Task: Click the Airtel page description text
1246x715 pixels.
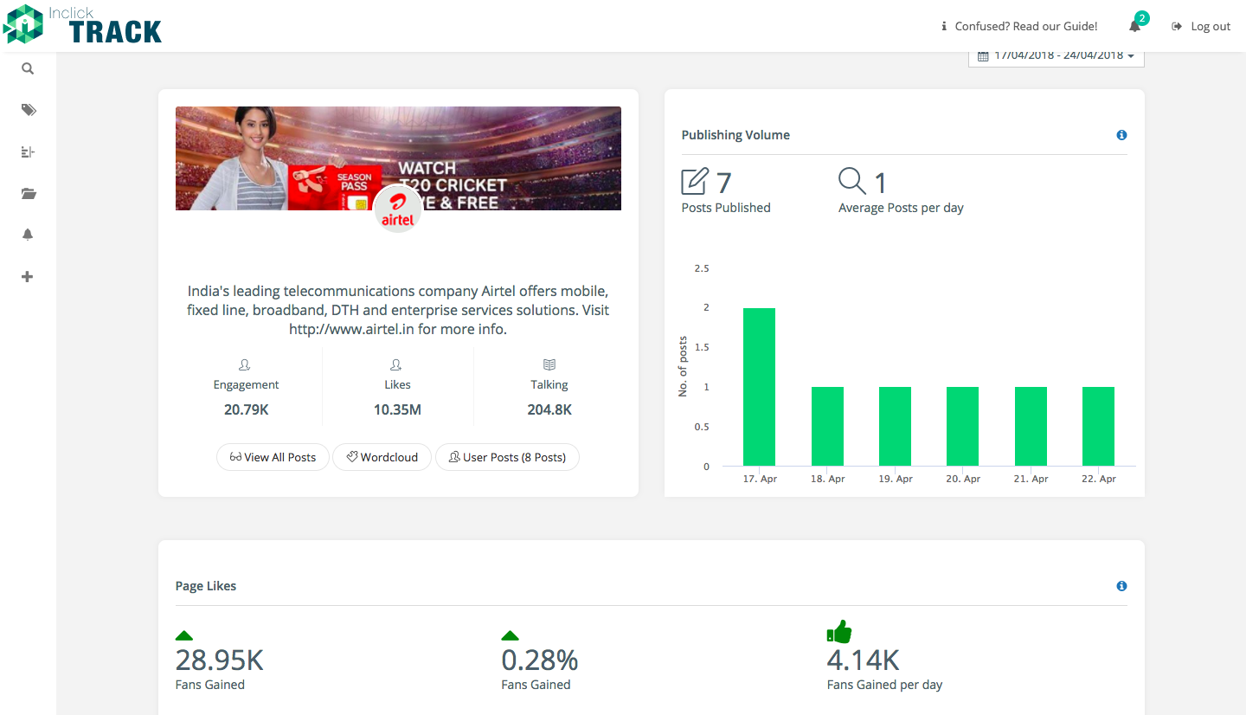Action: [x=398, y=310]
